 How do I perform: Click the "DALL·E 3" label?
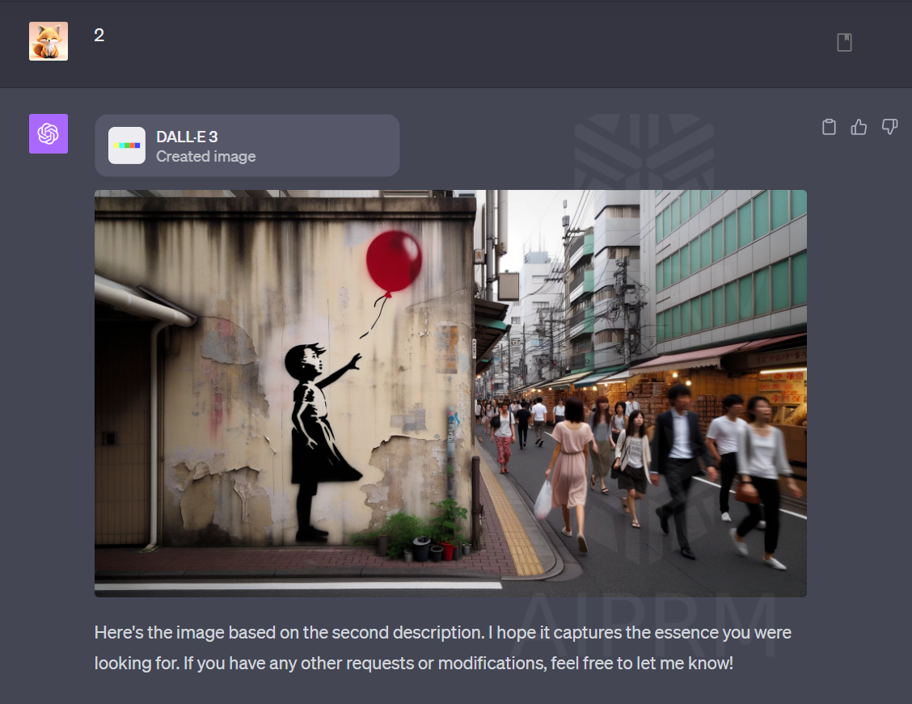tap(187, 137)
